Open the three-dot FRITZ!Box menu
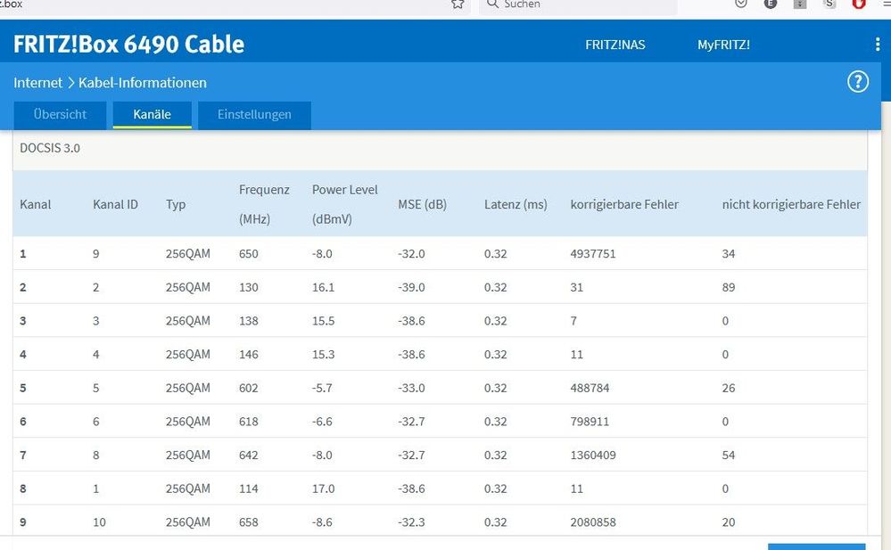891x550 pixels. point(878,45)
